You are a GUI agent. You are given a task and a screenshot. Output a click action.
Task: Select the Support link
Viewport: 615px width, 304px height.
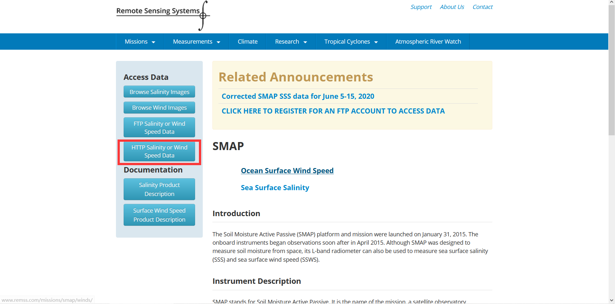pos(421,7)
